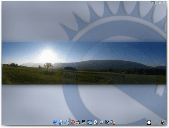Open the video editor clapperboard icon

pos(90,122)
